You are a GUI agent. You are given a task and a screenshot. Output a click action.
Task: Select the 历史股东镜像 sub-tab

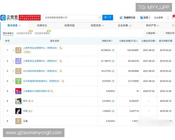(x=42, y=33)
